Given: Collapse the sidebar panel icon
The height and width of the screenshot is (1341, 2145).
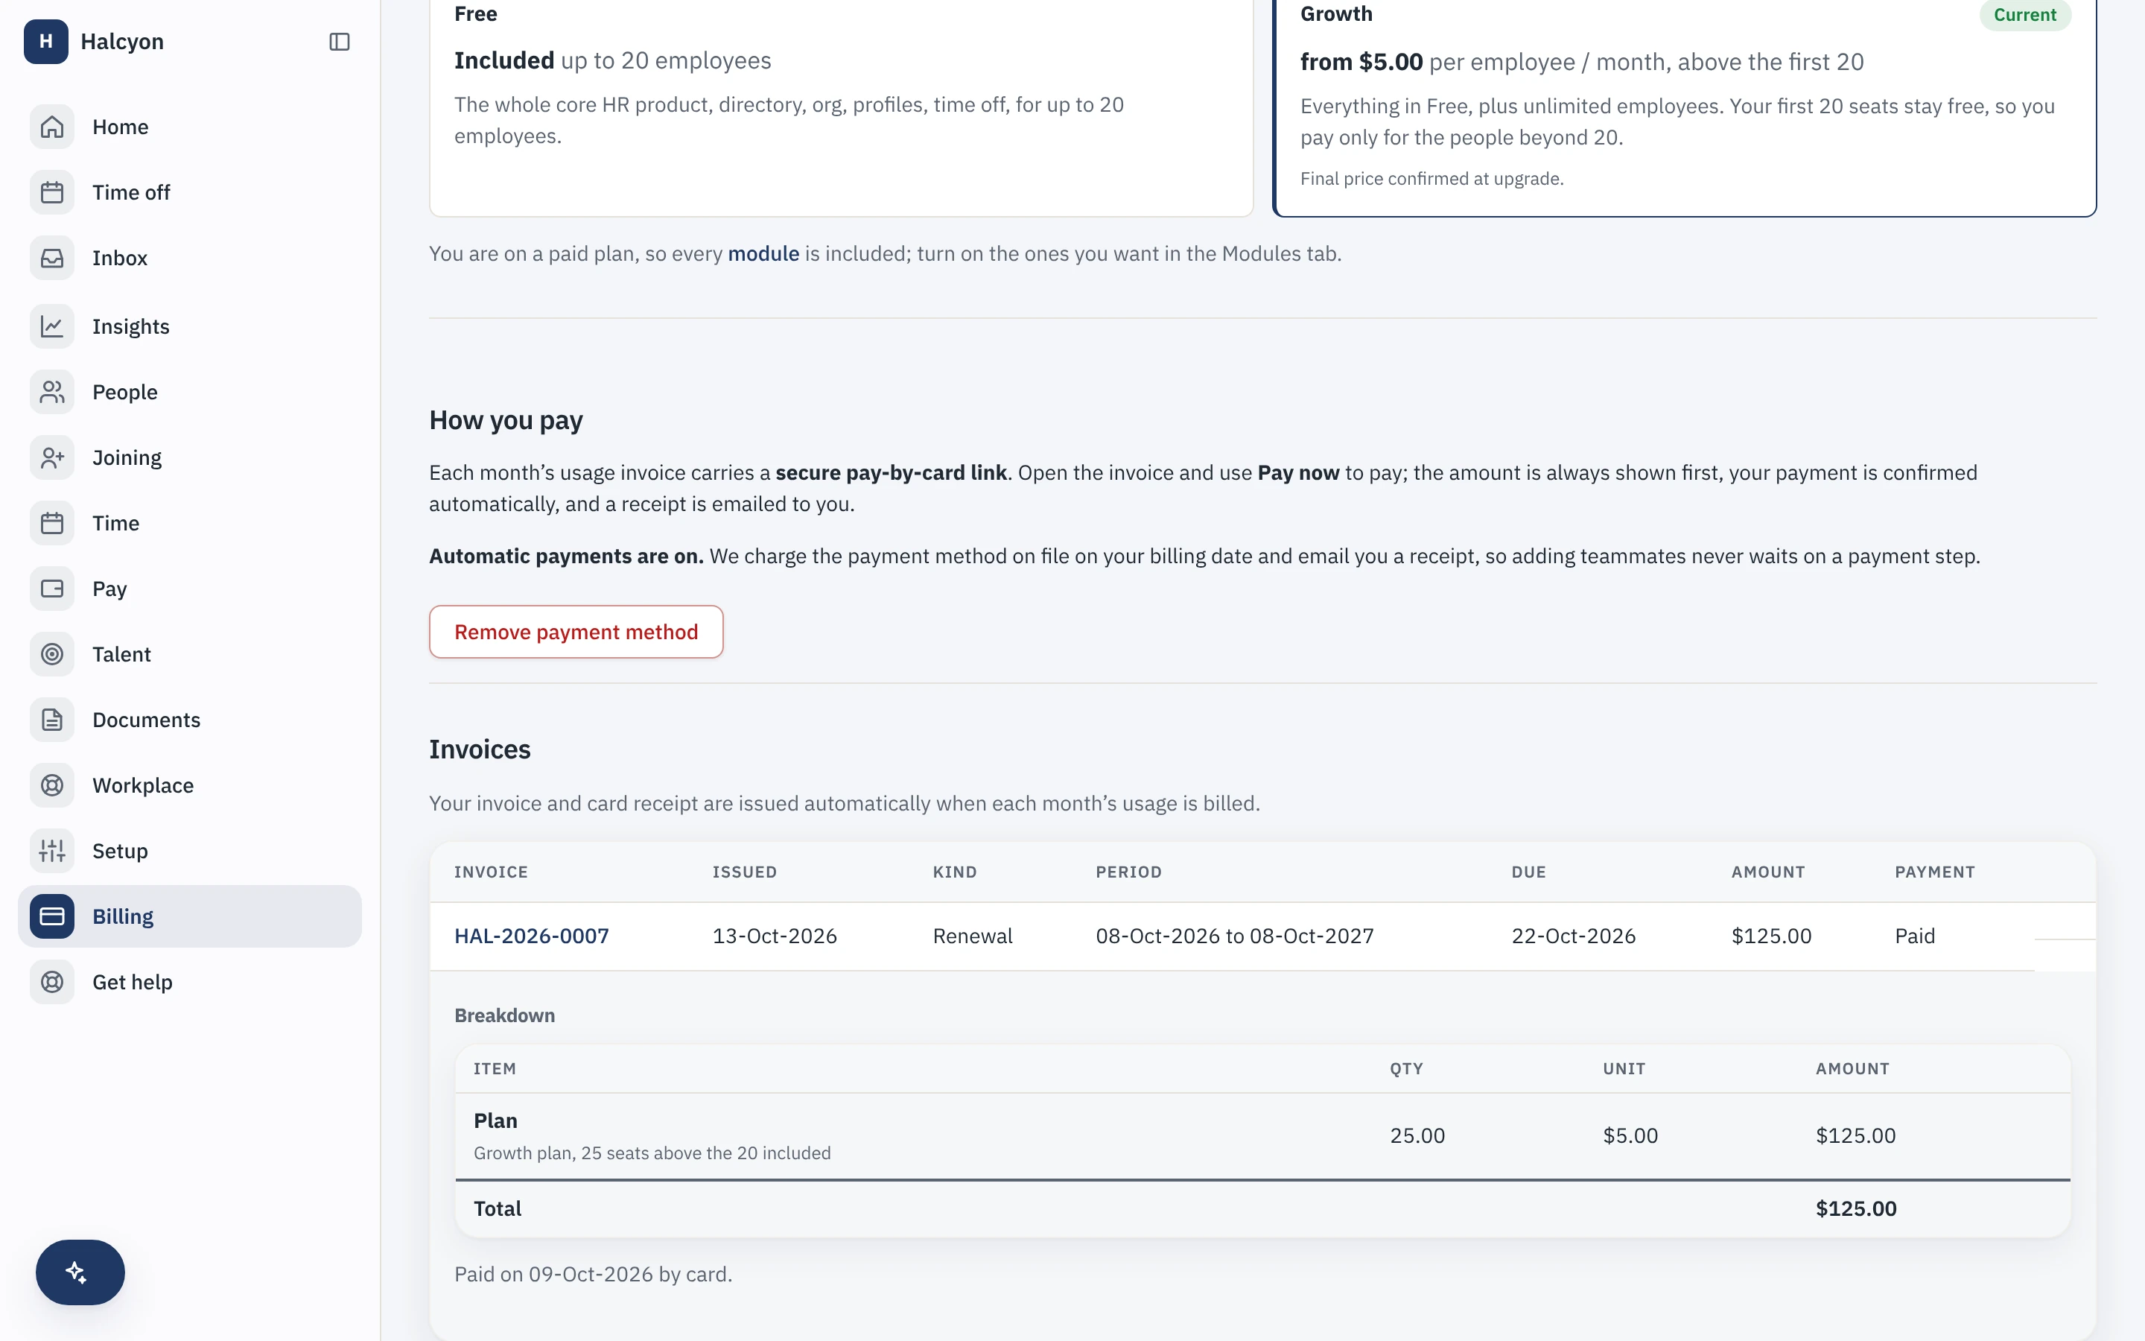Looking at the screenshot, I should click(x=340, y=42).
